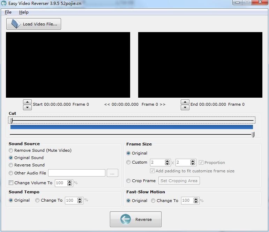The width and height of the screenshot is (269, 232).
Task: Click the Cut start slider handle
Action: (12, 120)
